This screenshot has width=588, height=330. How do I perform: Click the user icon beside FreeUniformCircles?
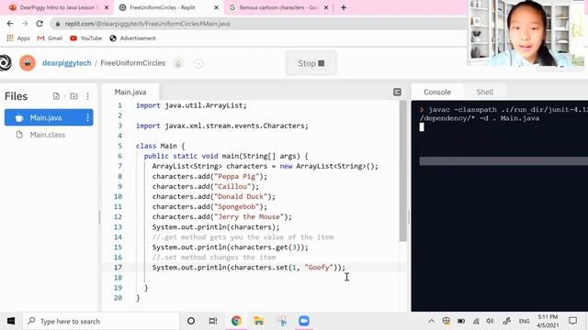click(178, 63)
